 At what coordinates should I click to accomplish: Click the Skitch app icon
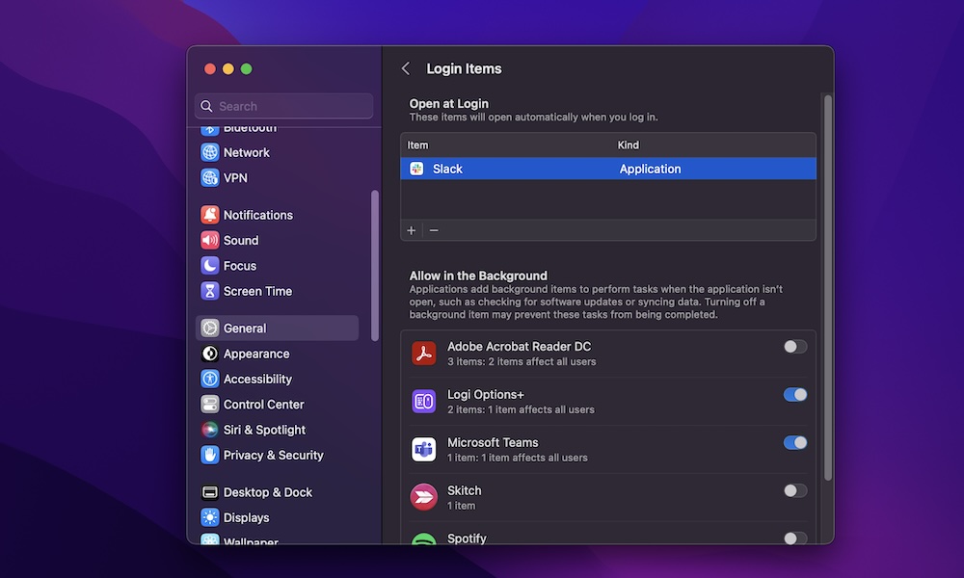click(x=424, y=497)
